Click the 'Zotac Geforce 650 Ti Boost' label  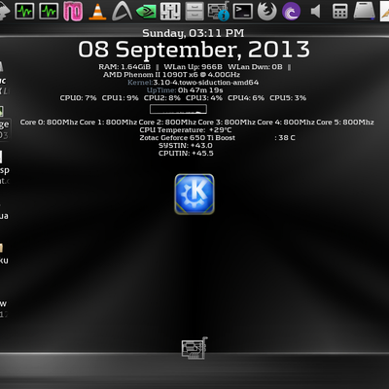(x=188, y=138)
